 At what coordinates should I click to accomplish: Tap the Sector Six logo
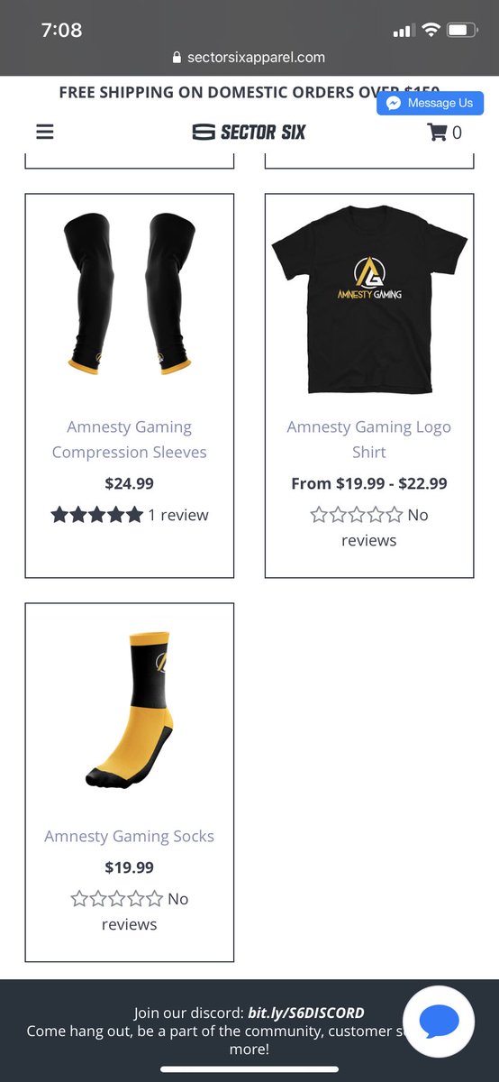pyautogui.click(x=249, y=132)
